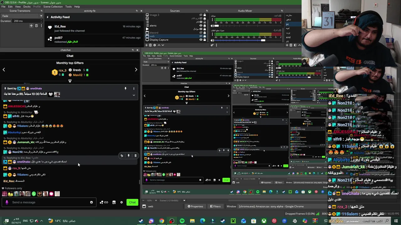The image size is (401, 225).
Task: Open the Tools menu
Action: point(68,7)
